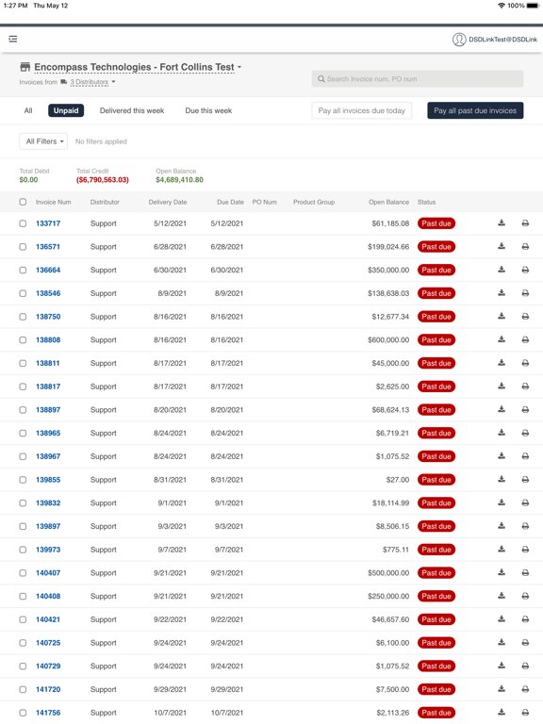Viewport: 543px width, 724px height.
Task: Download invoice 138808
Action: [502, 339]
